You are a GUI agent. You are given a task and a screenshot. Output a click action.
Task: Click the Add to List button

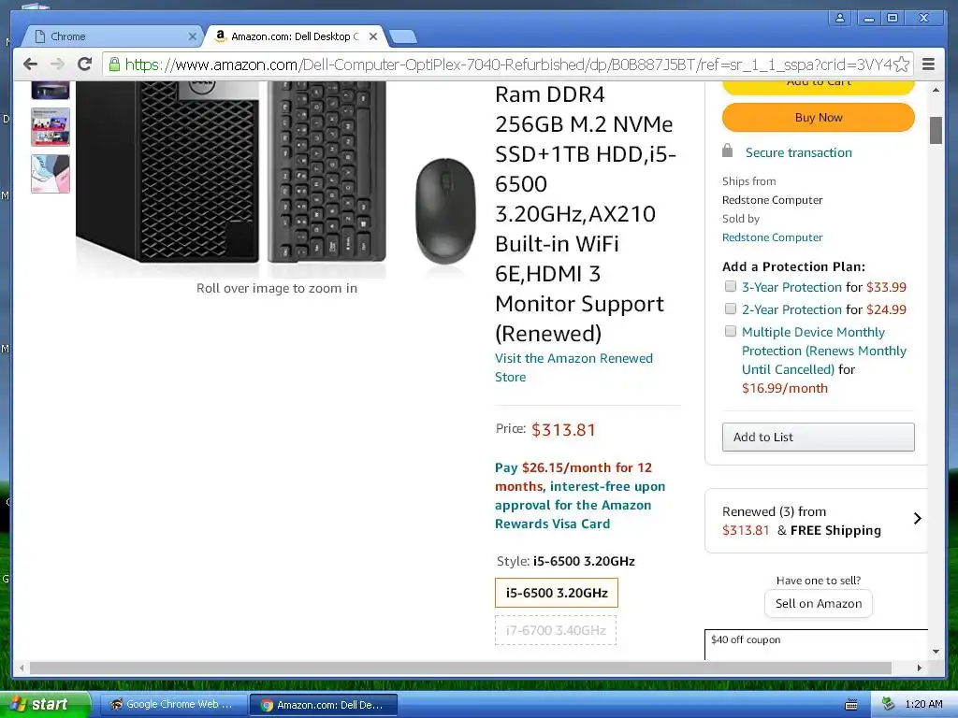coord(818,438)
